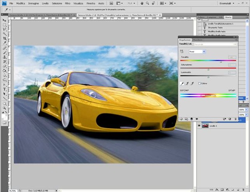Toggle adjustment visibility eye in panel footer
This screenshot has height=192, width=250.
[x=197, y=119]
